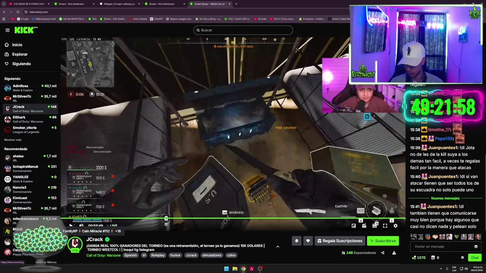Click JCrack channel name below video
This screenshot has width=486, height=273.
tap(95, 240)
